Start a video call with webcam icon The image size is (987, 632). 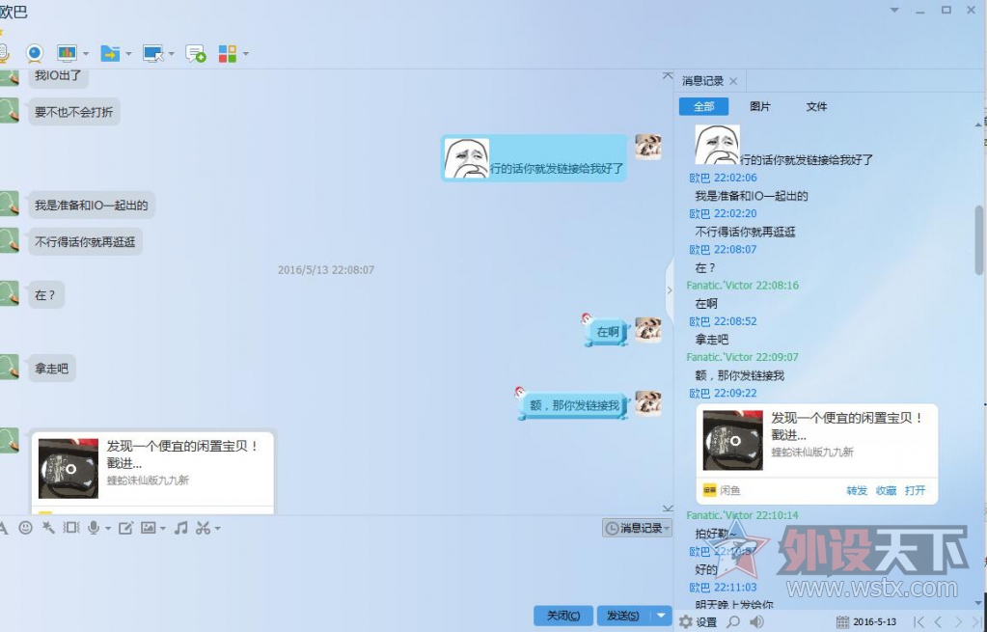click(x=34, y=53)
